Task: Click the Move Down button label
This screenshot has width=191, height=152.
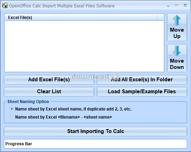Action: click(x=177, y=64)
